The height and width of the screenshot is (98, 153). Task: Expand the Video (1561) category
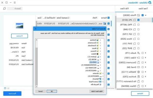click(145, 58)
